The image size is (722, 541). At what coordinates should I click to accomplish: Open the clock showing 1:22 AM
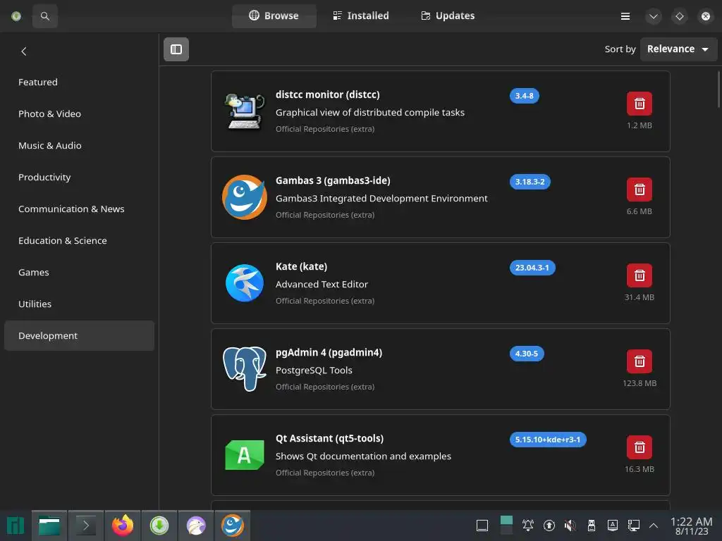click(x=691, y=526)
